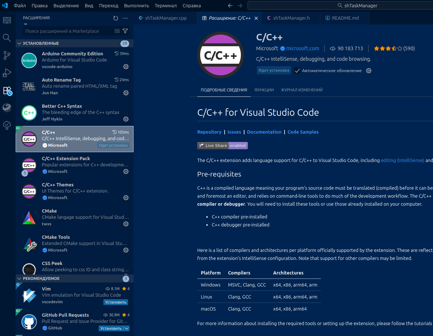Open the Терминал menu
Image resolution: width=433 pixels, height=336 pixels.
point(166,6)
